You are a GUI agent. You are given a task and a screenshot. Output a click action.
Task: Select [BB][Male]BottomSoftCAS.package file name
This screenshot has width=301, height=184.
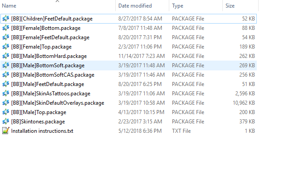pos(53,75)
